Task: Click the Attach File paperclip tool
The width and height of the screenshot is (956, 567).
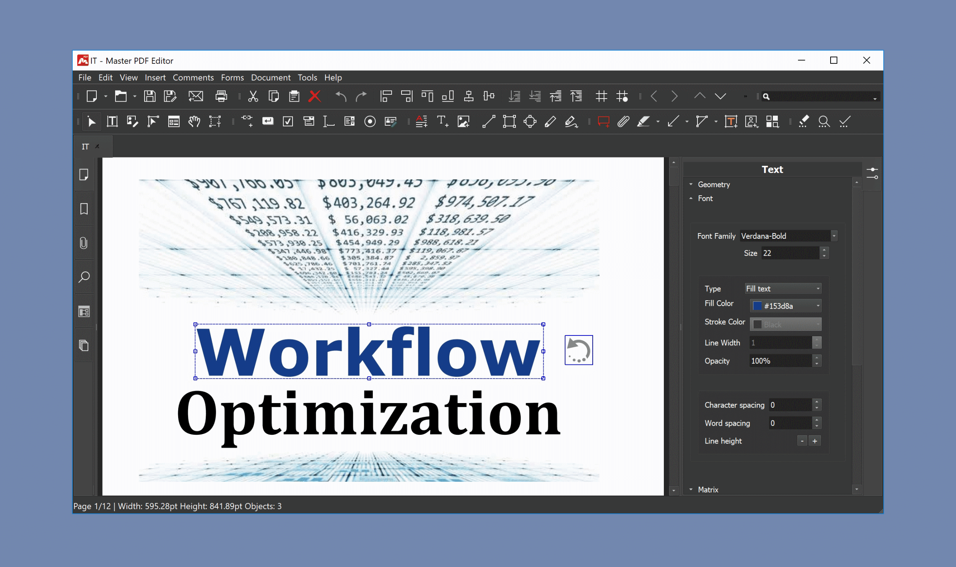Action: pyautogui.click(x=623, y=122)
